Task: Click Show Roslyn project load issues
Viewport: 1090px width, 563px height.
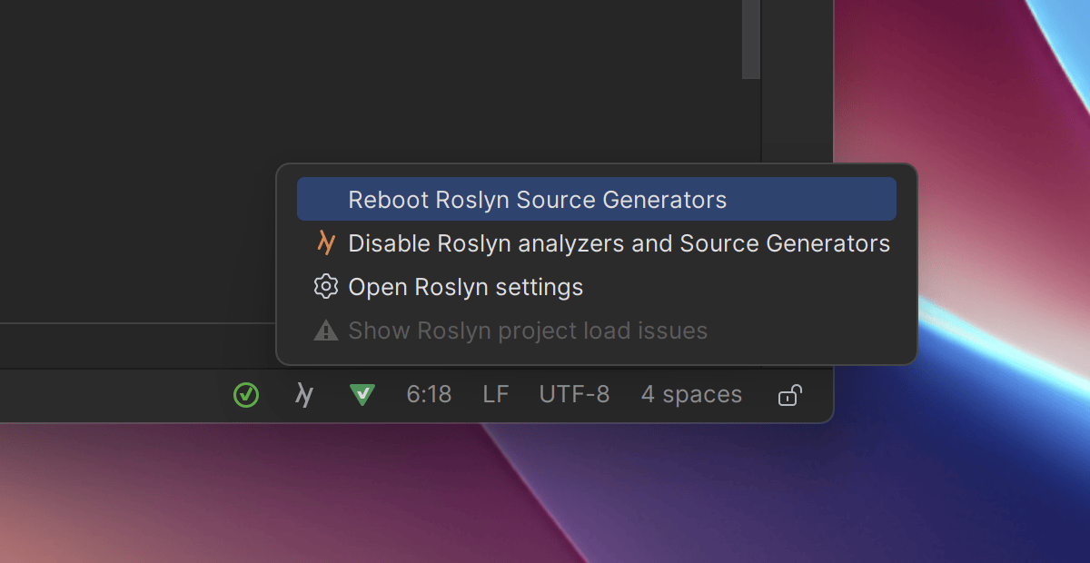Action: pyautogui.click(x=527, y=331)
